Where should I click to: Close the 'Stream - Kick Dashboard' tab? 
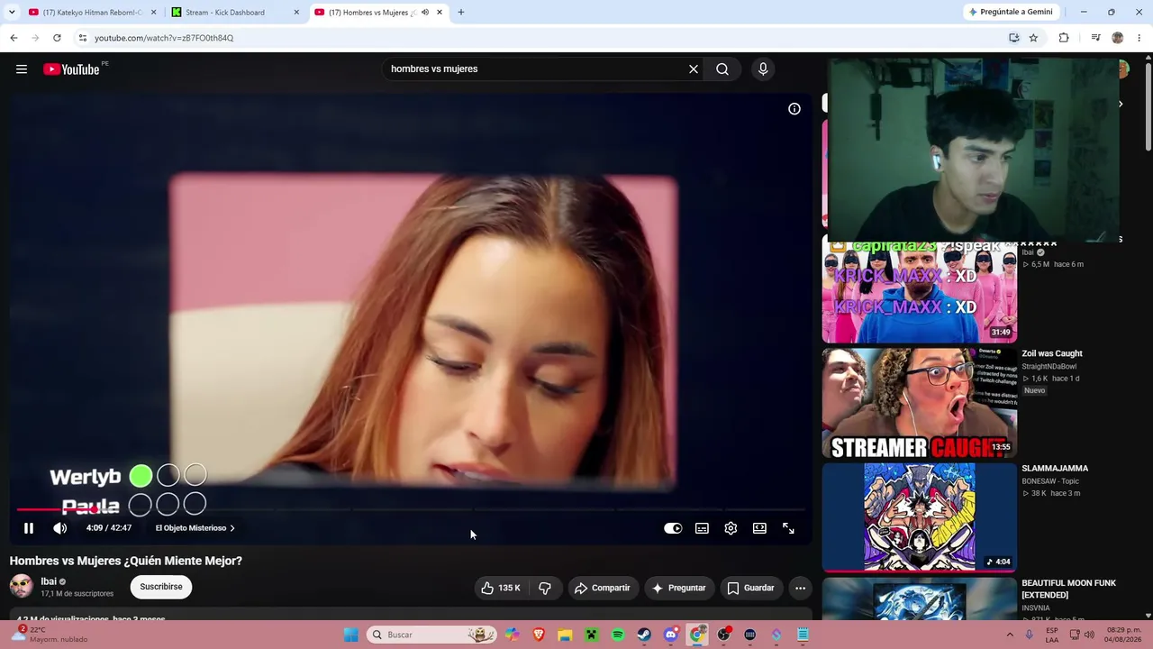296,13
